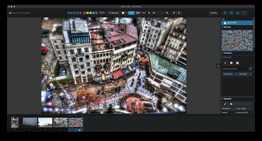Select the first portrait filmstrip thumbnail
The image size is (262, 141).
[15, 122]
